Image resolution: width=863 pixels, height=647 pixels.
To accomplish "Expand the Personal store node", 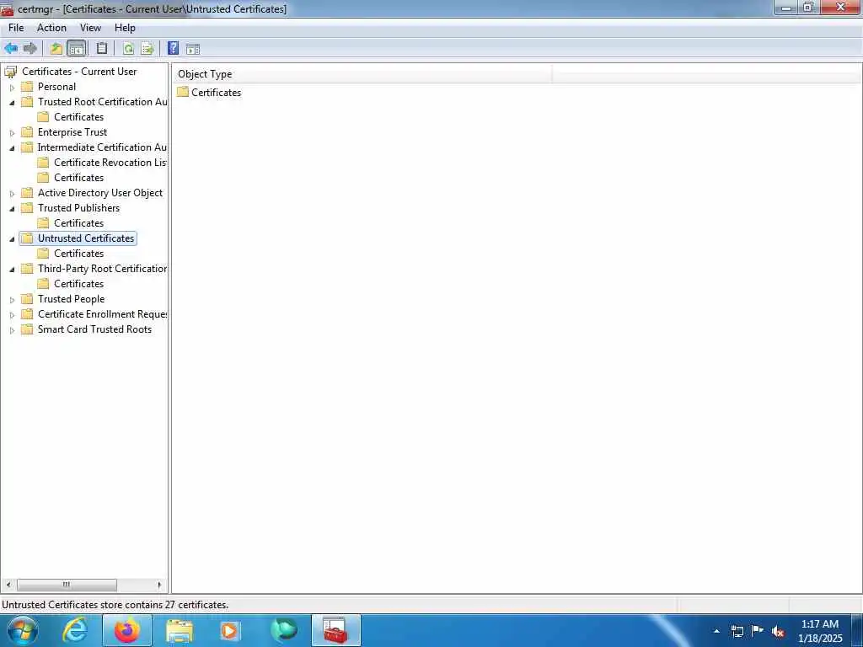I will click(12, 88).
